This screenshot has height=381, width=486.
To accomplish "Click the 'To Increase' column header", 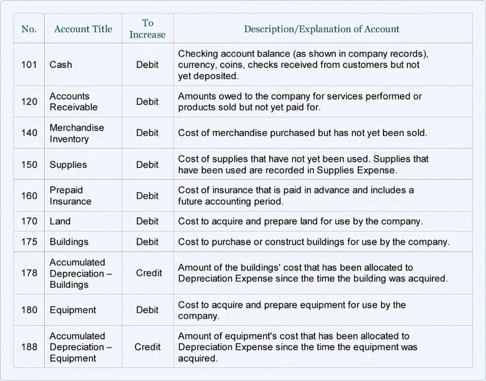I will click(x=147, y=29).
